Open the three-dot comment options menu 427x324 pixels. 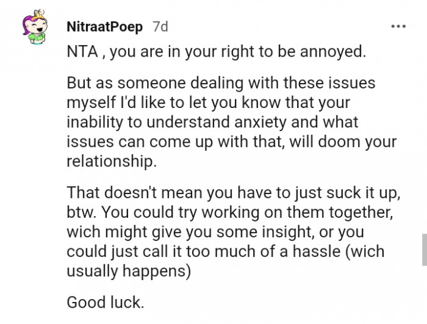pos(398,26)
